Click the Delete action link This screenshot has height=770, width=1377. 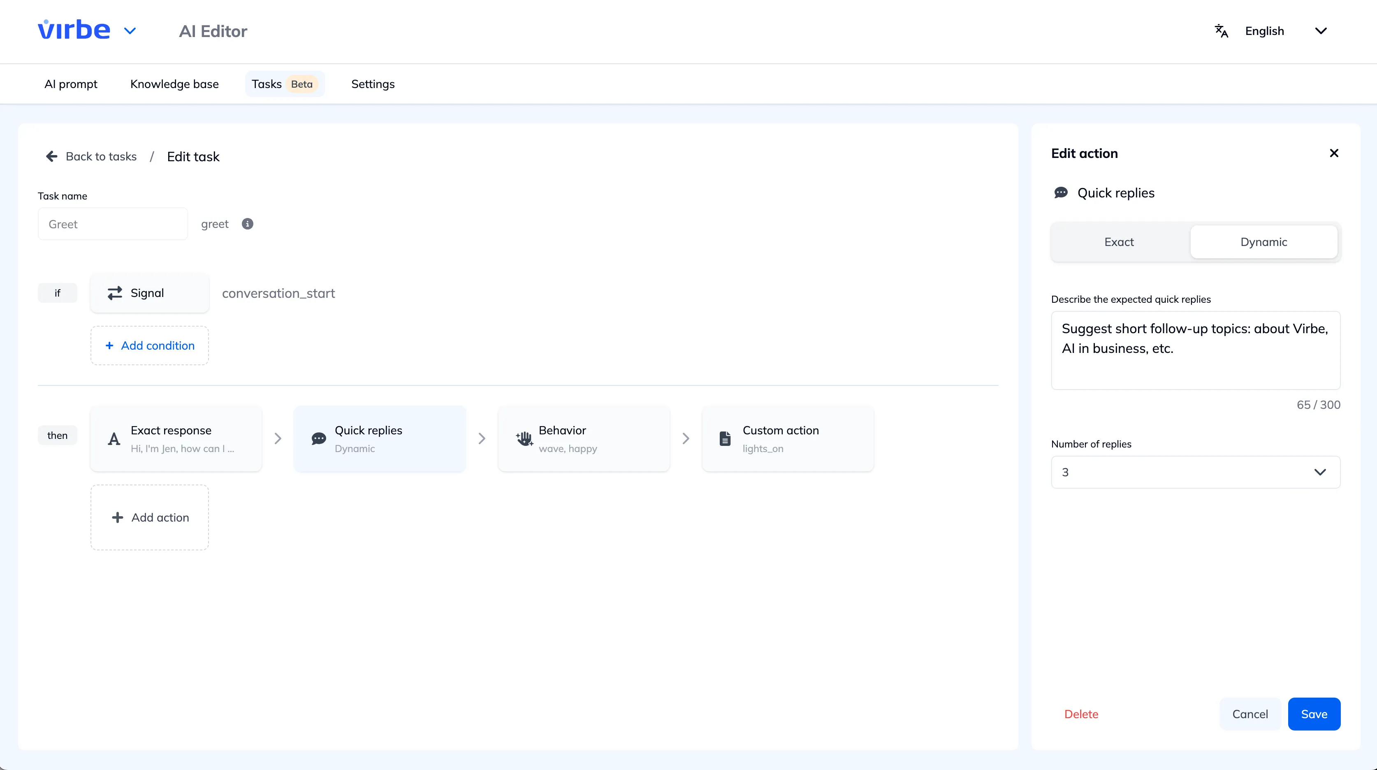click(x=1081, y=714)
